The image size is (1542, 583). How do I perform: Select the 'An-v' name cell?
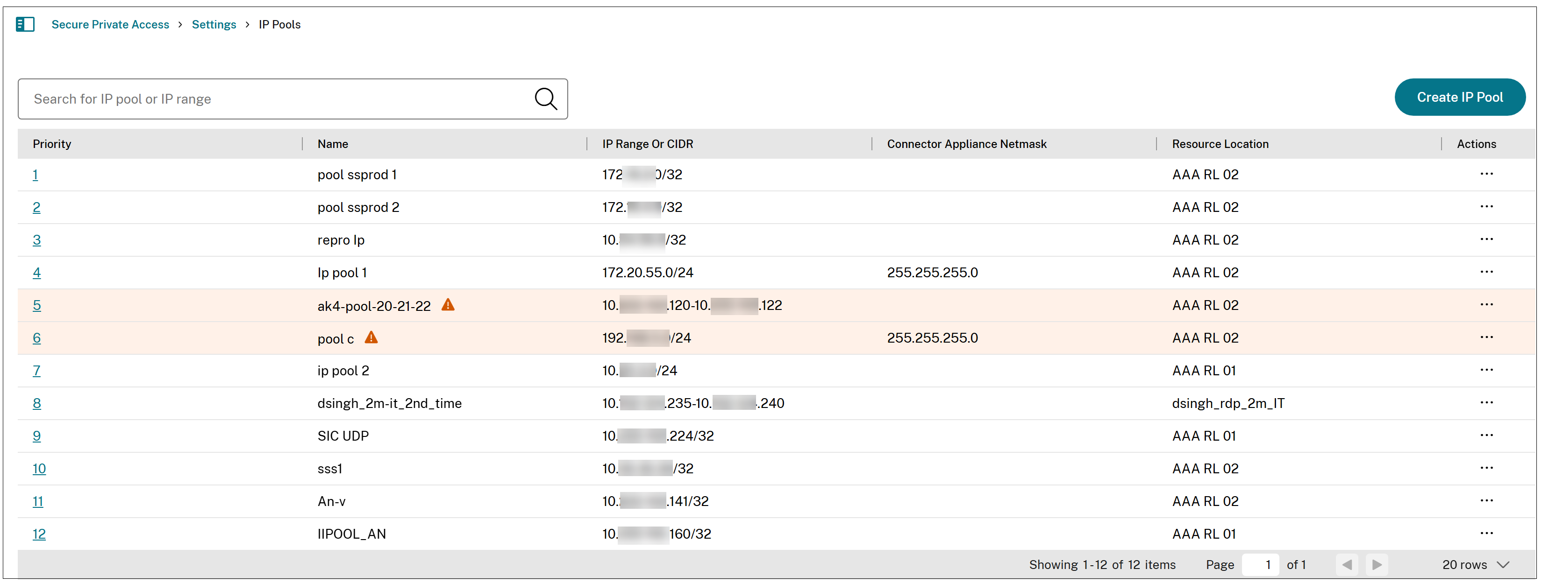tap(332, 501)
